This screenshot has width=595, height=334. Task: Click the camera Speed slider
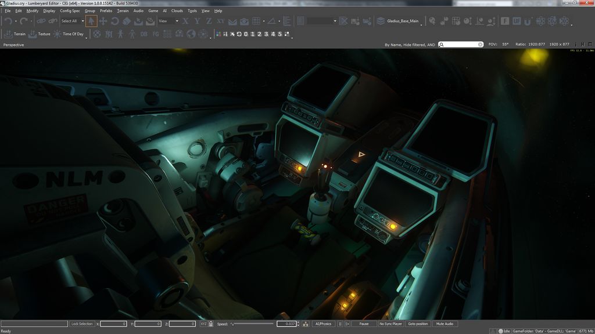click(x=252, y=324)
